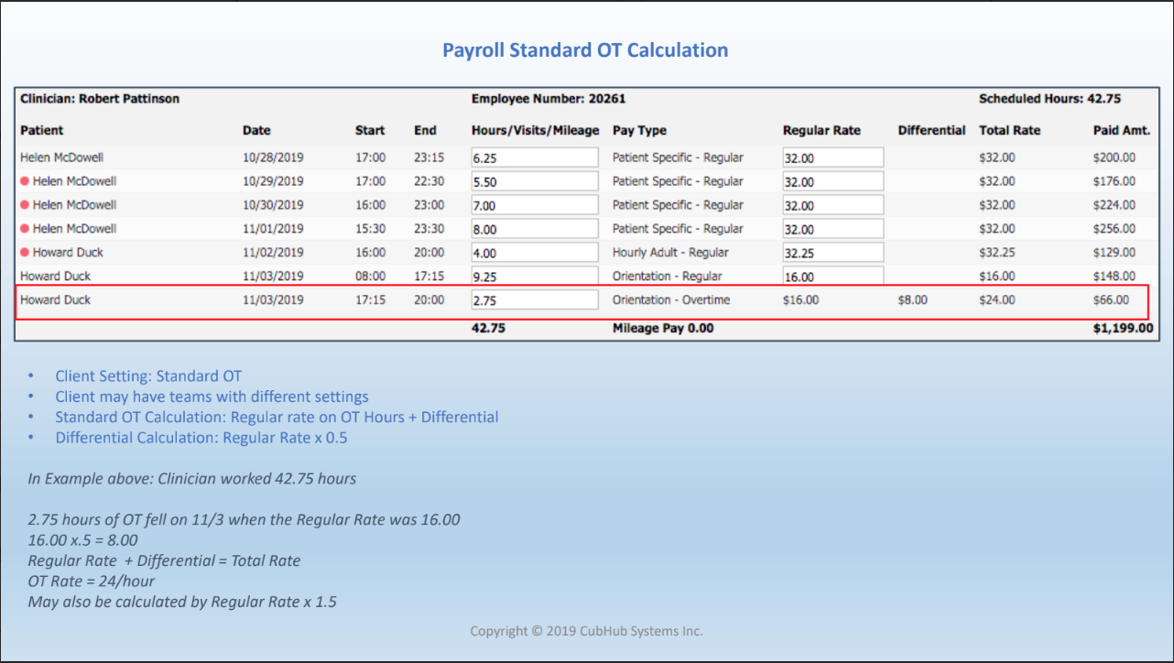Select the Differential column header
The width and height of the screenshot is (1174, 663).
[x=931, y=130]
